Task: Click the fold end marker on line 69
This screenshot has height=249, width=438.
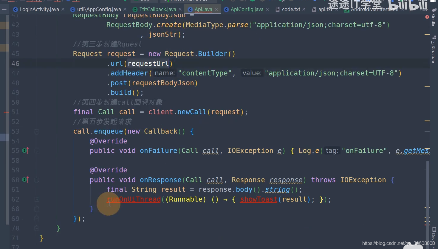Action: [x=37, y=219]
